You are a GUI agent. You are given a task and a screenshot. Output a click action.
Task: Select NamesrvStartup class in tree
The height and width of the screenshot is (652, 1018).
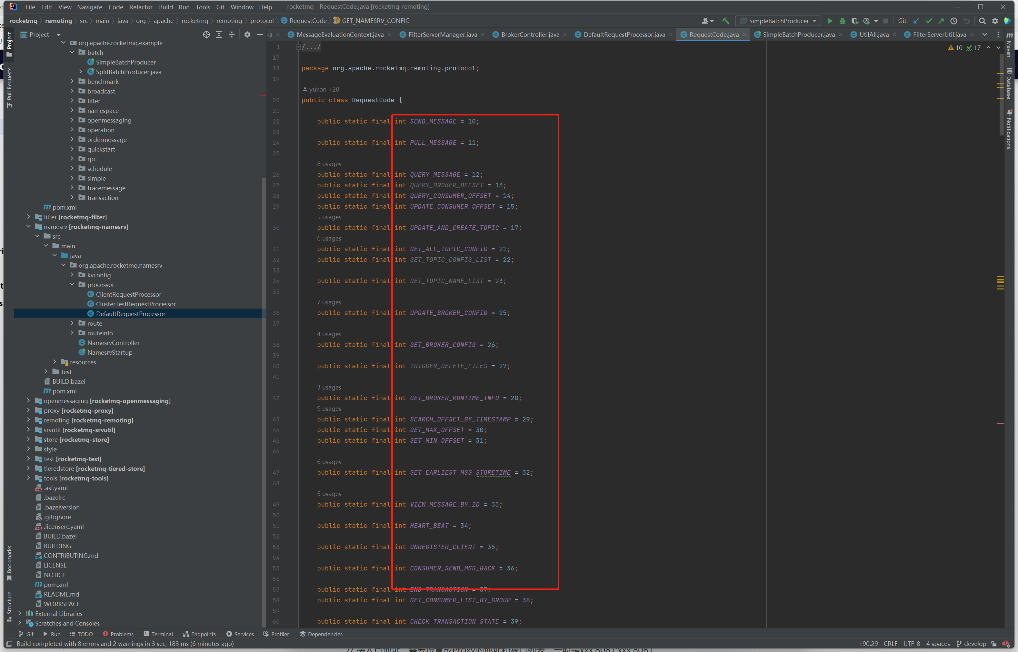point(110,352)
